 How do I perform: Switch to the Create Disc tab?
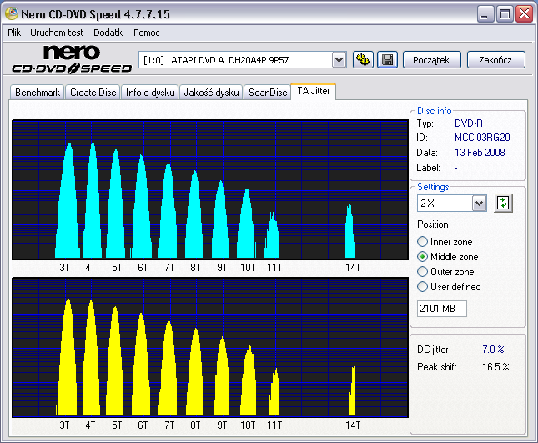coord(93,93)
